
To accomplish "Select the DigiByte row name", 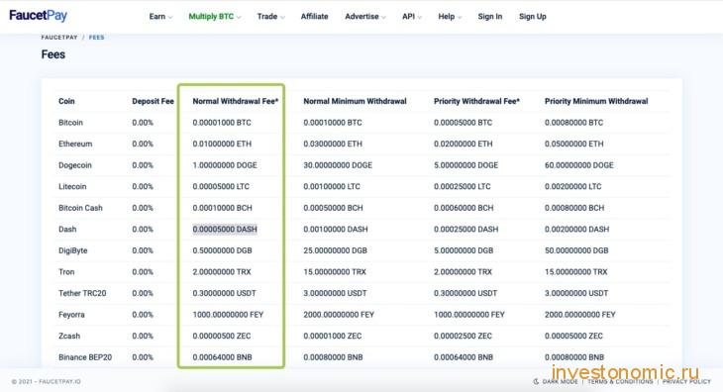I will click(73, 250).
